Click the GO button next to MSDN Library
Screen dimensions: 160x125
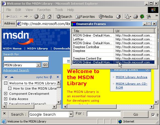point(45,65)
